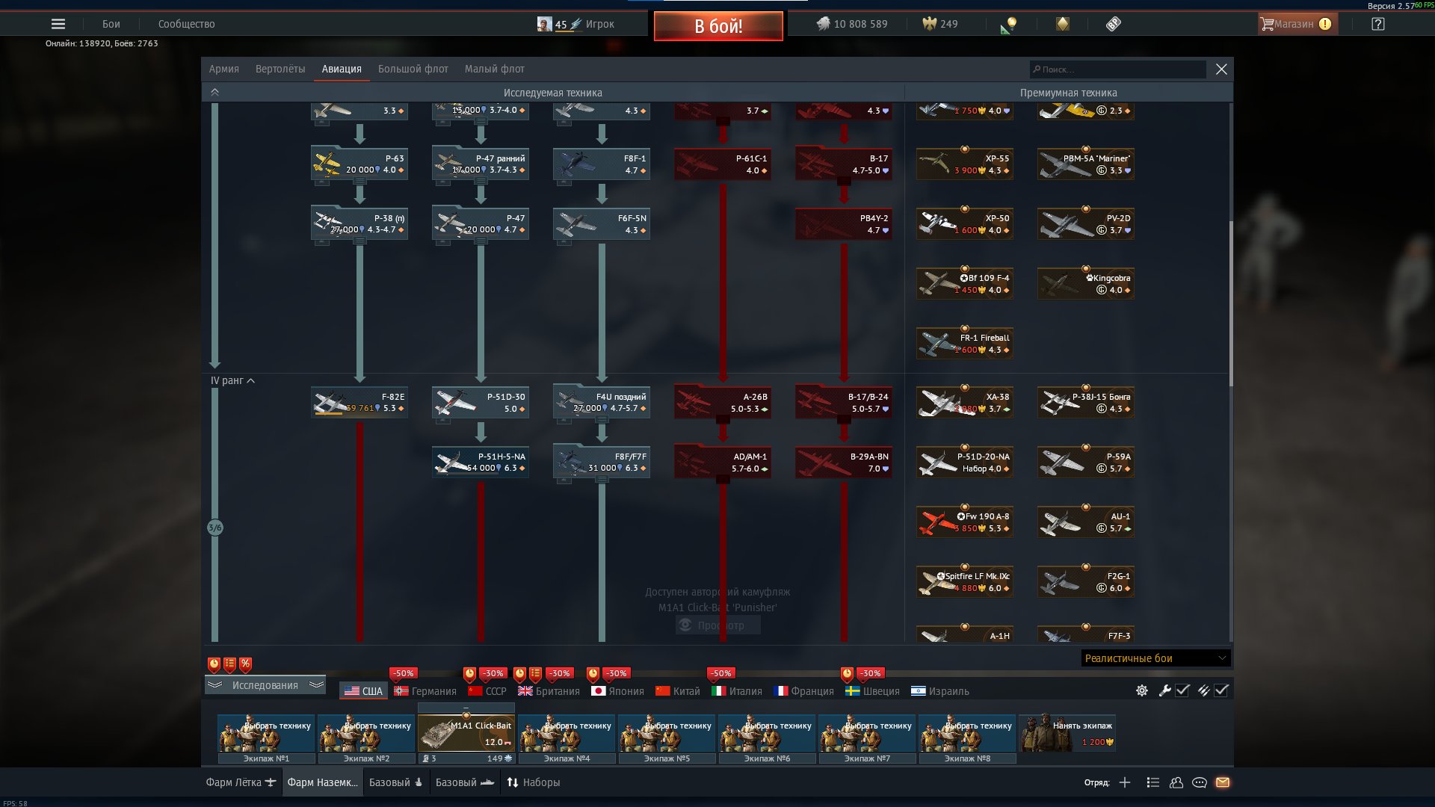Click the Исследования button

[265, 685]
